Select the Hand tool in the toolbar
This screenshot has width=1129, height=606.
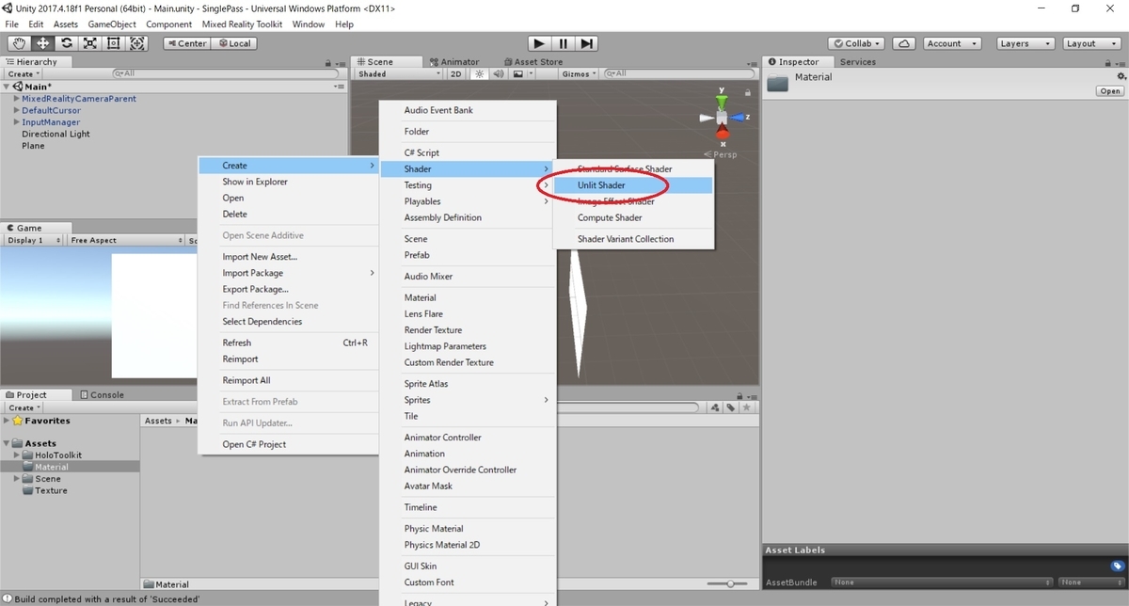pos(20,43)
